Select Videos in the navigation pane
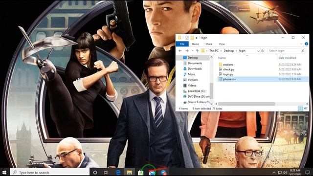The width and height of the screenshot is (313, 176). [192, 86]
